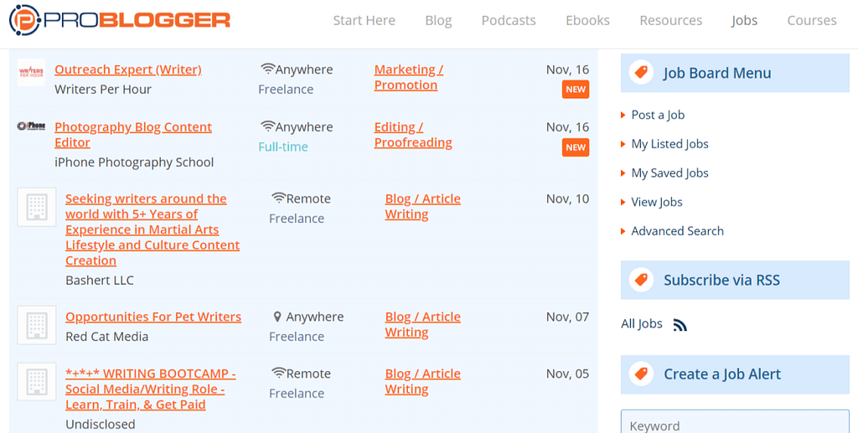Select Post a Job in sidebar

point(658,115)
